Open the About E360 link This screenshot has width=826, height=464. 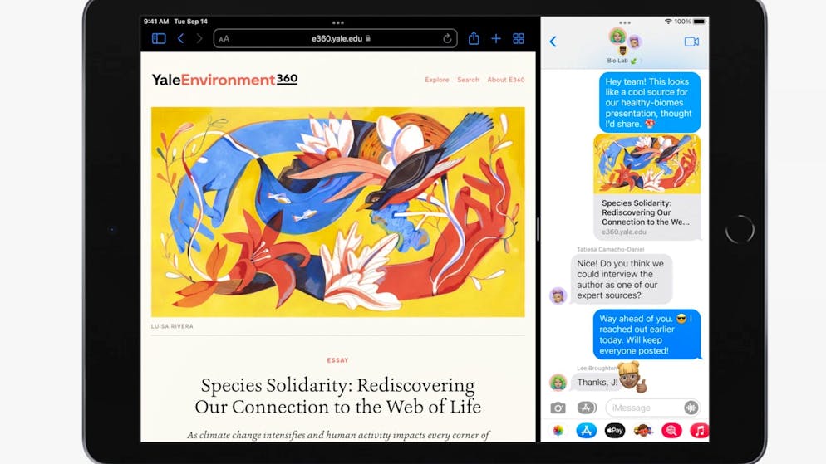506,80
